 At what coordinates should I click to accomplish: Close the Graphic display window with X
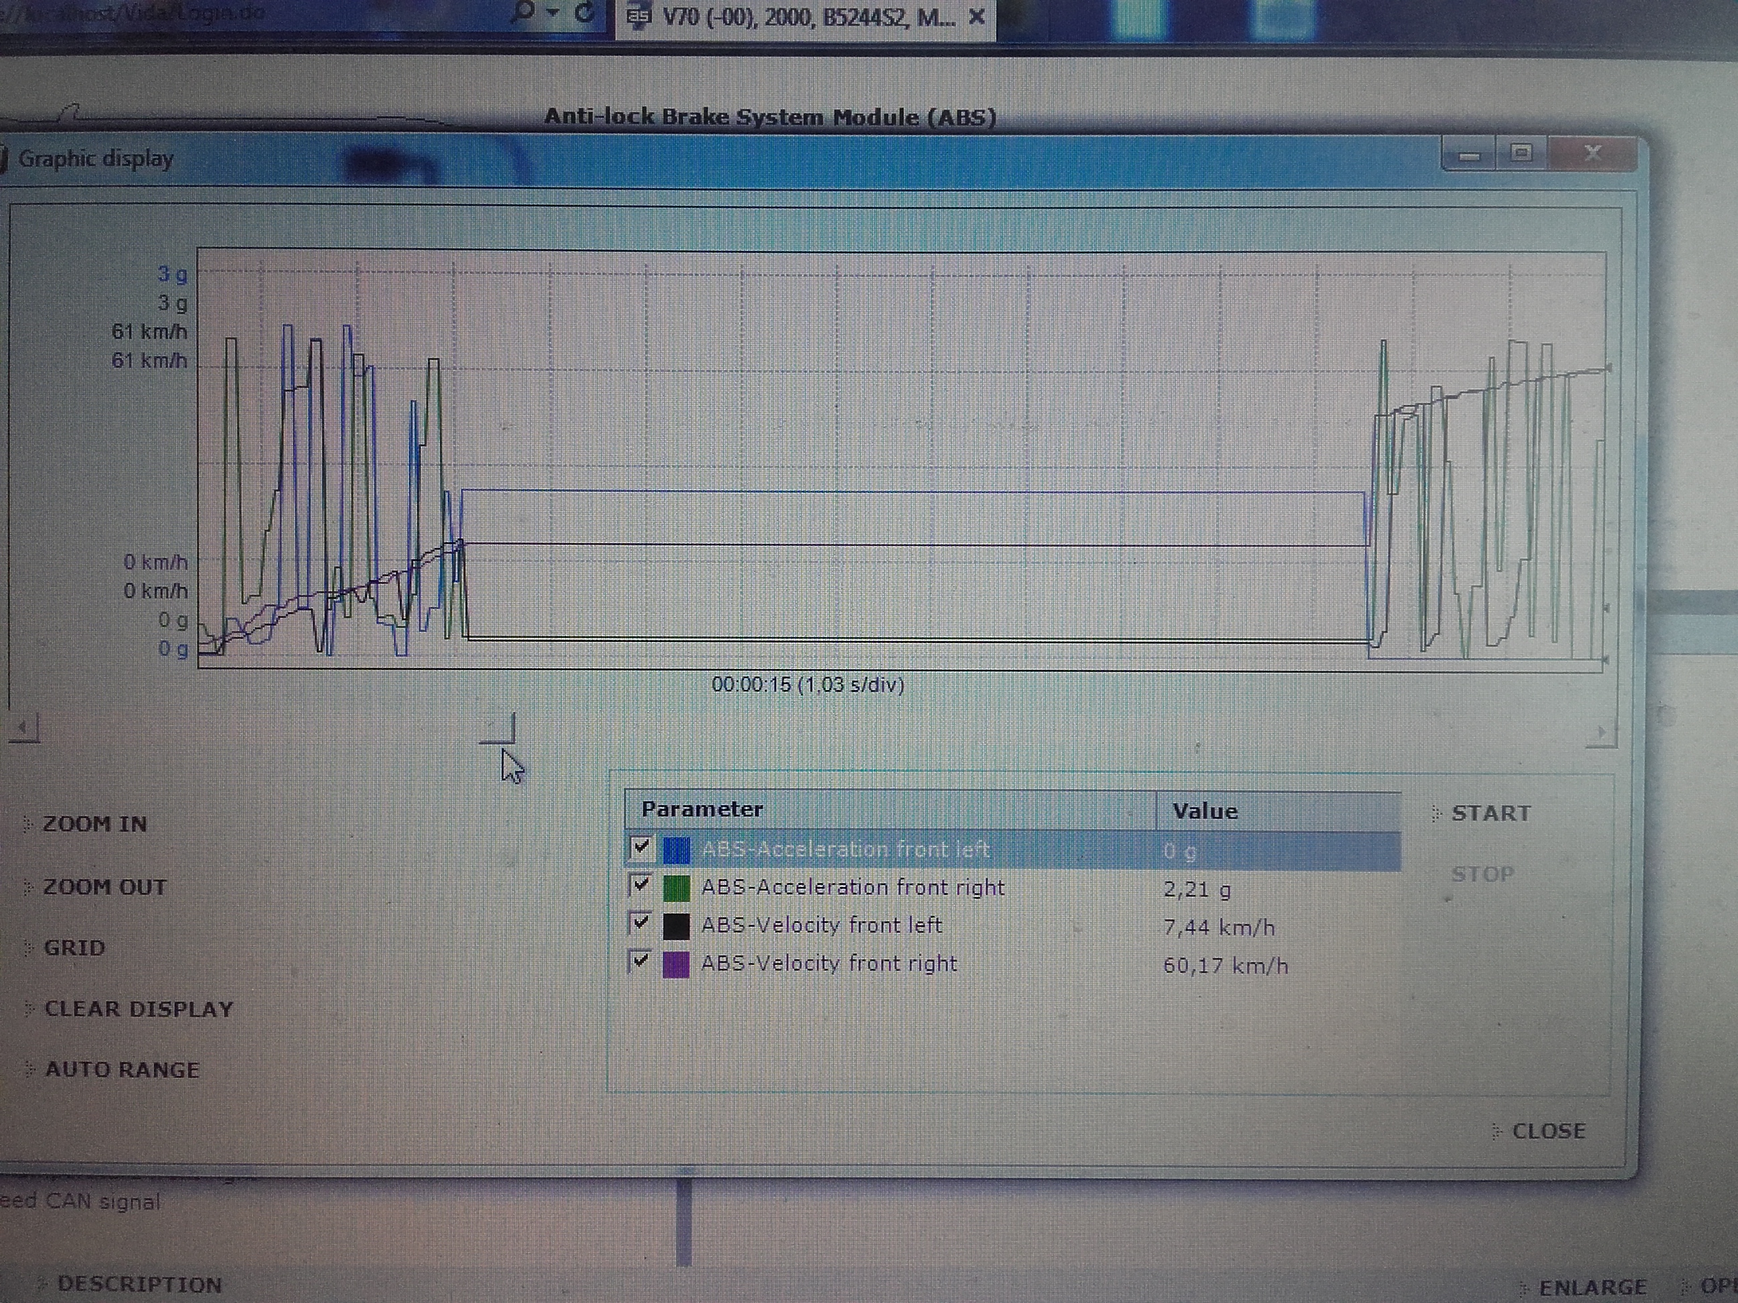[1592, 153]
